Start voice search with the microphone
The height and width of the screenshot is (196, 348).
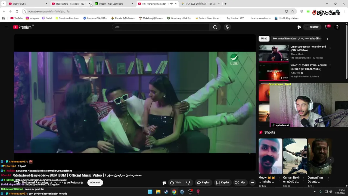227,27
